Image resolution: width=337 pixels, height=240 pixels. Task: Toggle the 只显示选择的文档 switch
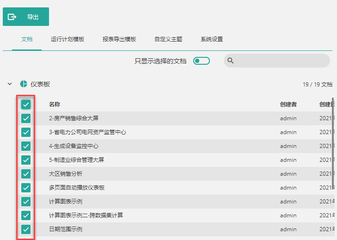[x=202, y=61]
